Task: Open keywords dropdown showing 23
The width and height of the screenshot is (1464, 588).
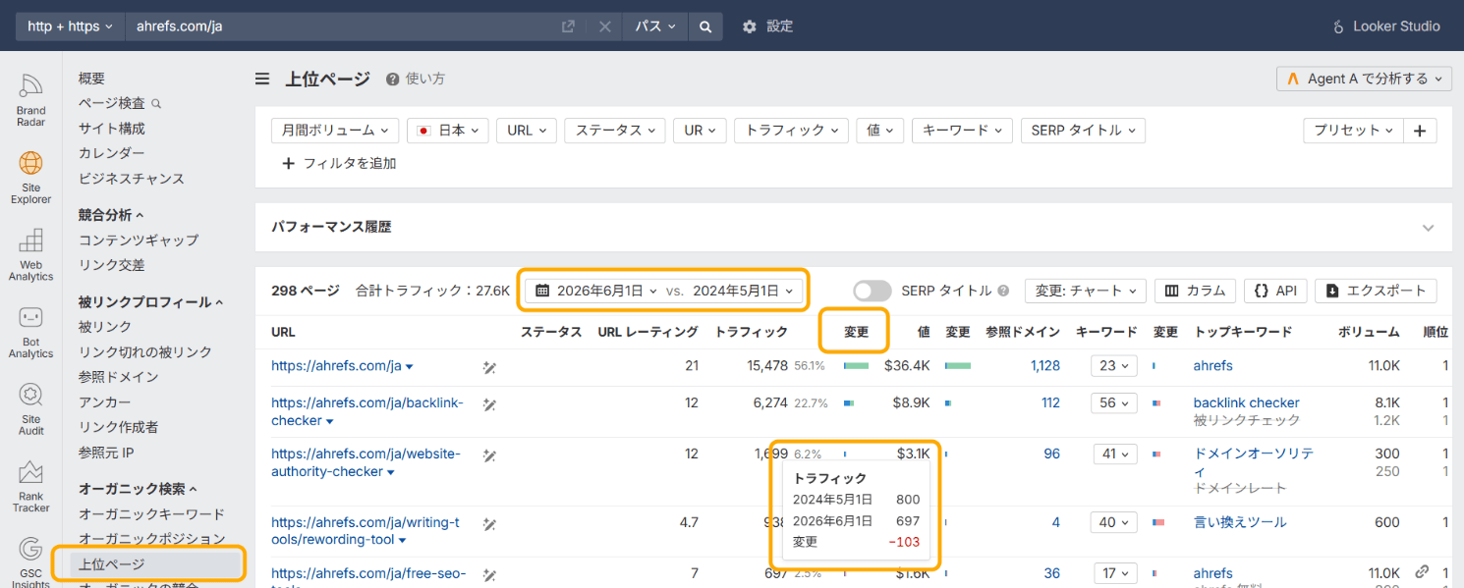Action: (x=1114, y=366)
